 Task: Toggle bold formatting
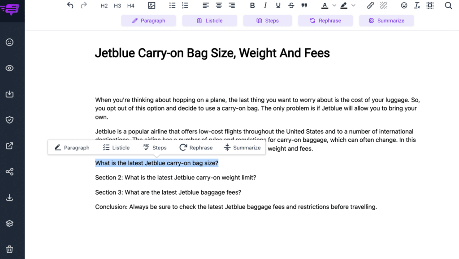click(252, 5)
